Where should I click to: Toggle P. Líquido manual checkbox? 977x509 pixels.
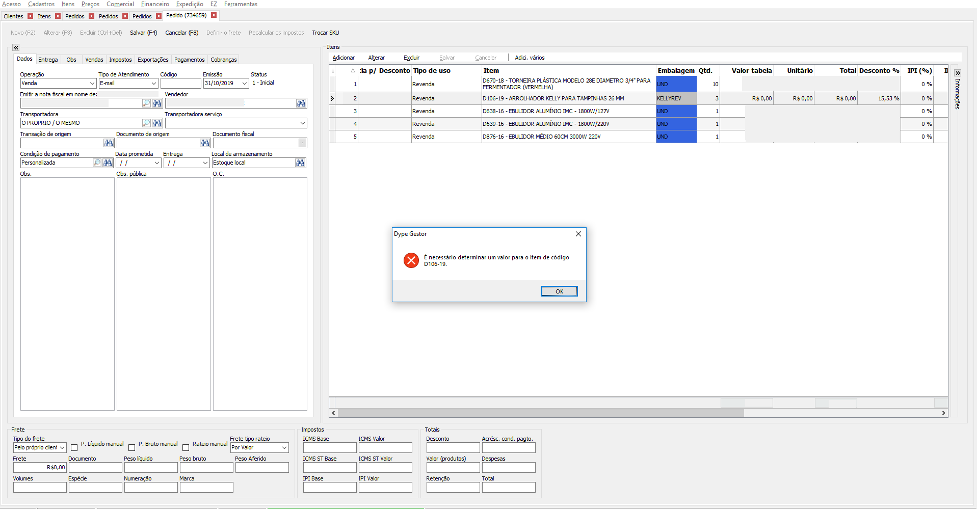[x=74, y=447]
